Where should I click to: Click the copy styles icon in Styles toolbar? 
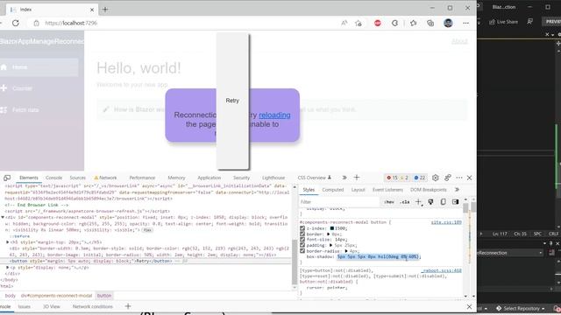point(443,202)
